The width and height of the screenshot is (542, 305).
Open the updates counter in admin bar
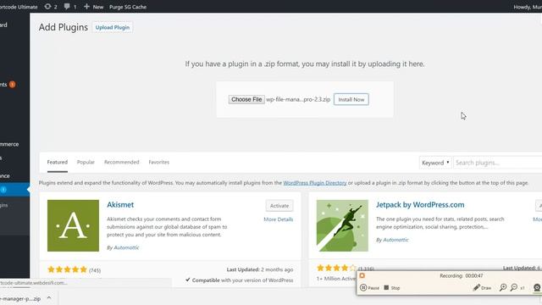51,7
